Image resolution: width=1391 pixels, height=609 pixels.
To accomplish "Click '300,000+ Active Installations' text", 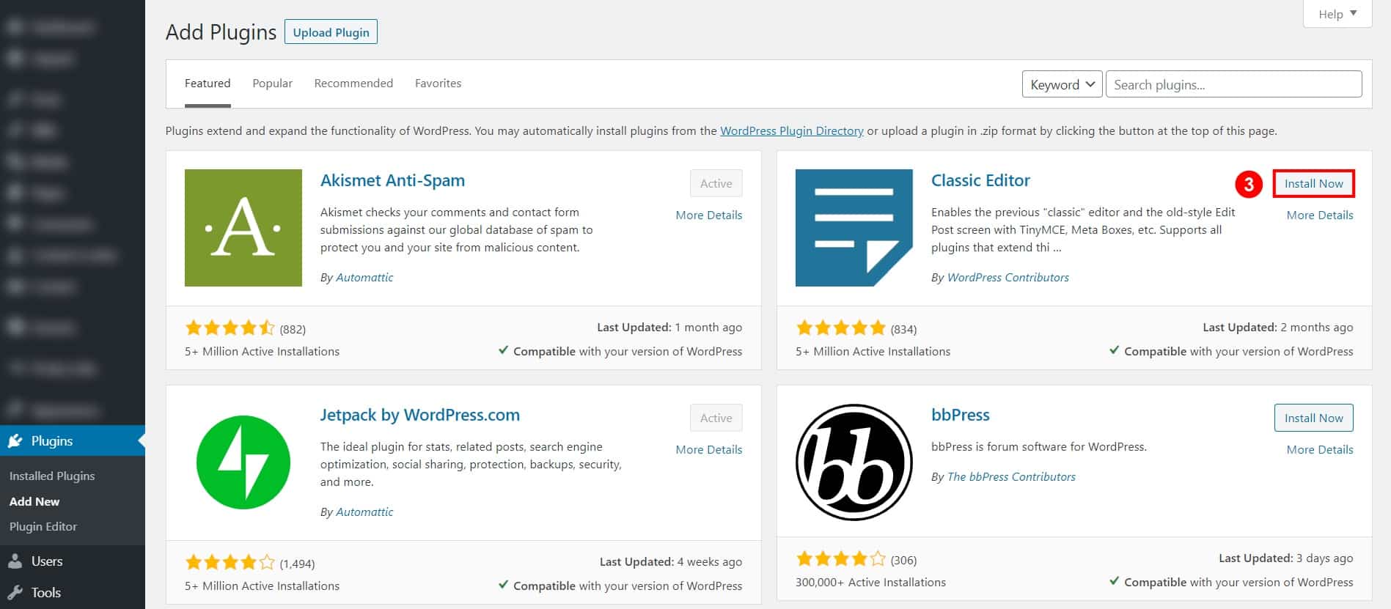I will pos(870,583).
